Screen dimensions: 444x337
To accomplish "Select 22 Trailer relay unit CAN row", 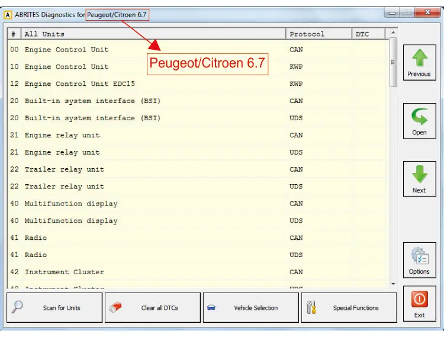I will [198, 169].
